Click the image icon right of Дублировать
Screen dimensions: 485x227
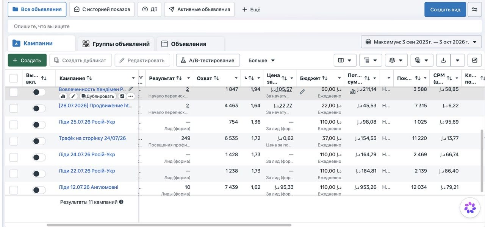[x=122, y=96]
